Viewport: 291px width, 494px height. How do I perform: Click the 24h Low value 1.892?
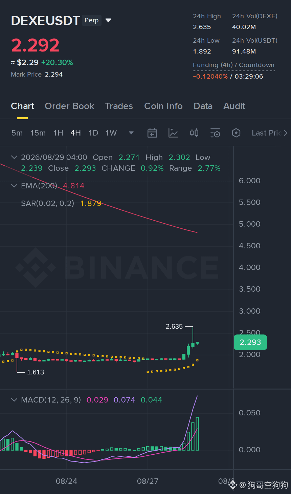[202, 52]
